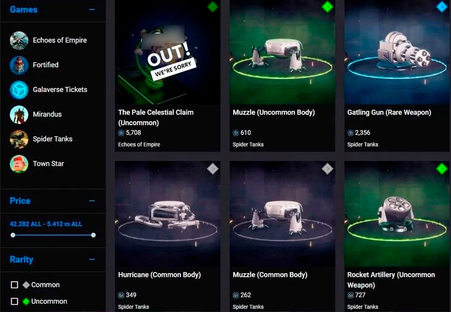Enable the Uncommon rarity checkbox
Screen dimensions: 451x312
tap(15, 301)
